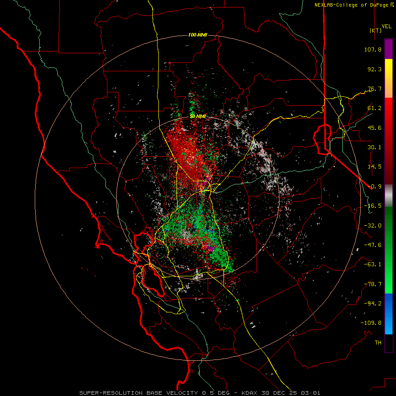Select the 14.5 legend value

click(374, 167)
